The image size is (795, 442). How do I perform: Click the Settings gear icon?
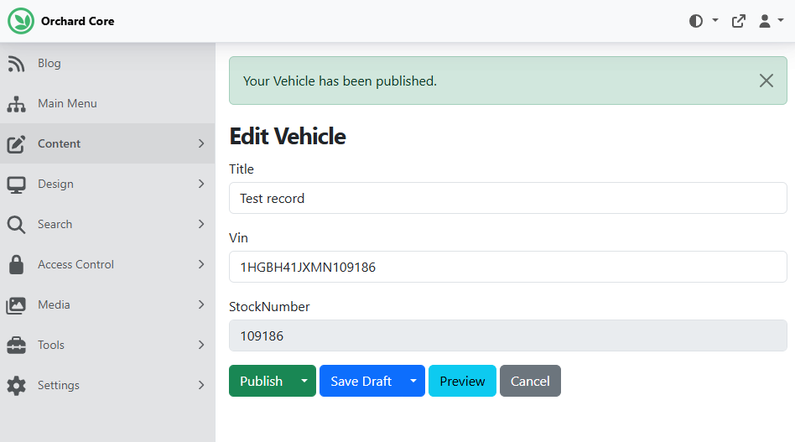click(16, 386)
